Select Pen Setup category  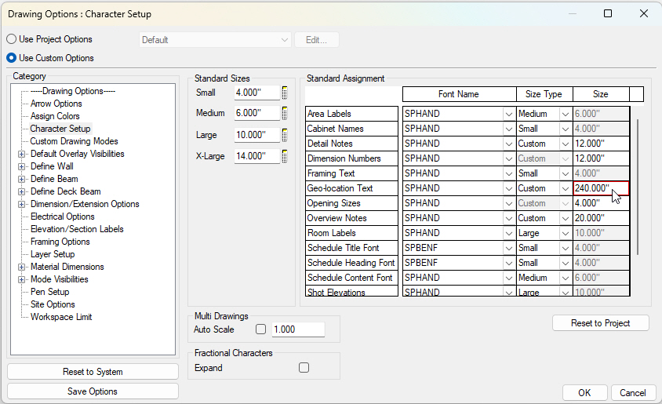(50, 292)
